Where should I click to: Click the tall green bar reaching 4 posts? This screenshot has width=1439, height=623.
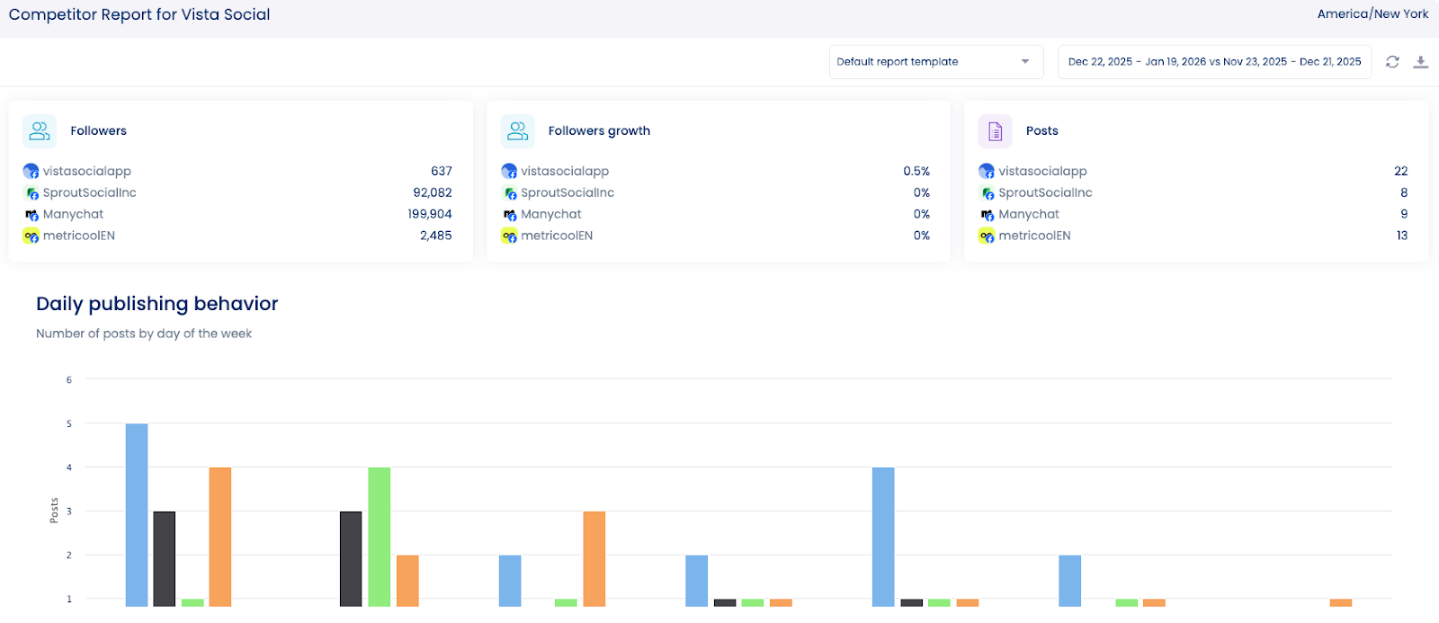pos(379,535)
